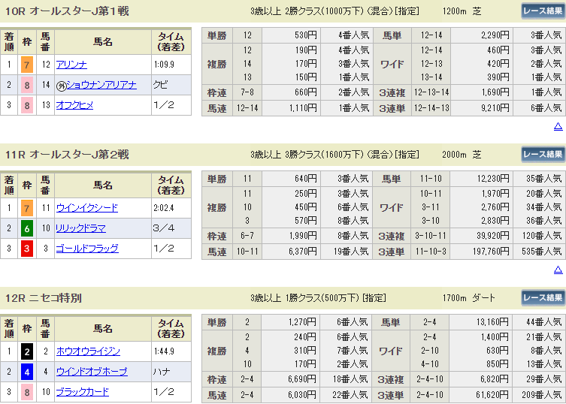This screenshot has height=404, width=566.
Task: Select the 11R 馬単 combination 11-10
Action: (x=431, y=179)
